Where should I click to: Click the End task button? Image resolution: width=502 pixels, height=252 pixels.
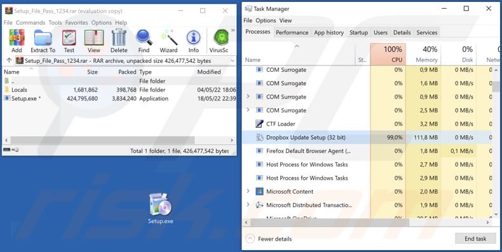(x=475, y=239)
